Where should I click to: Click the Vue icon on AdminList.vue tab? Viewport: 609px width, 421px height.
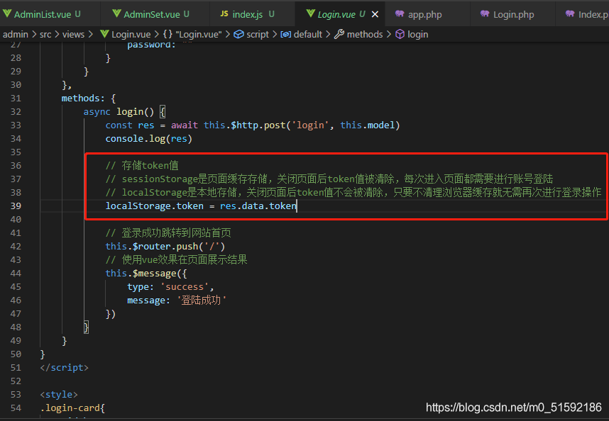[7, 13]
